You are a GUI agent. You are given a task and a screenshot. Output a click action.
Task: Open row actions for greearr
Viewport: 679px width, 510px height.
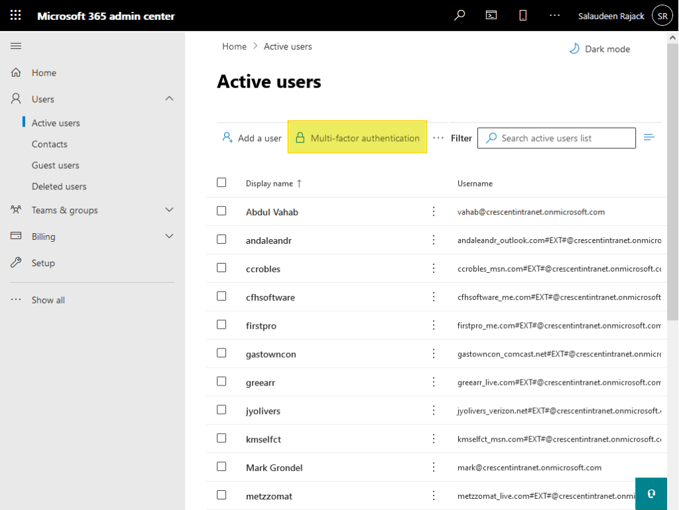(434, 382)
